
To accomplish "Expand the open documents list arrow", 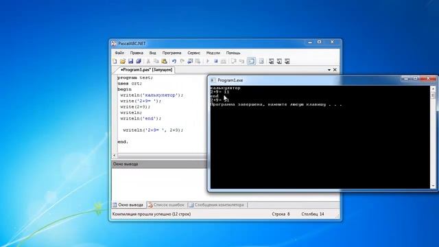I will [329, 70].
